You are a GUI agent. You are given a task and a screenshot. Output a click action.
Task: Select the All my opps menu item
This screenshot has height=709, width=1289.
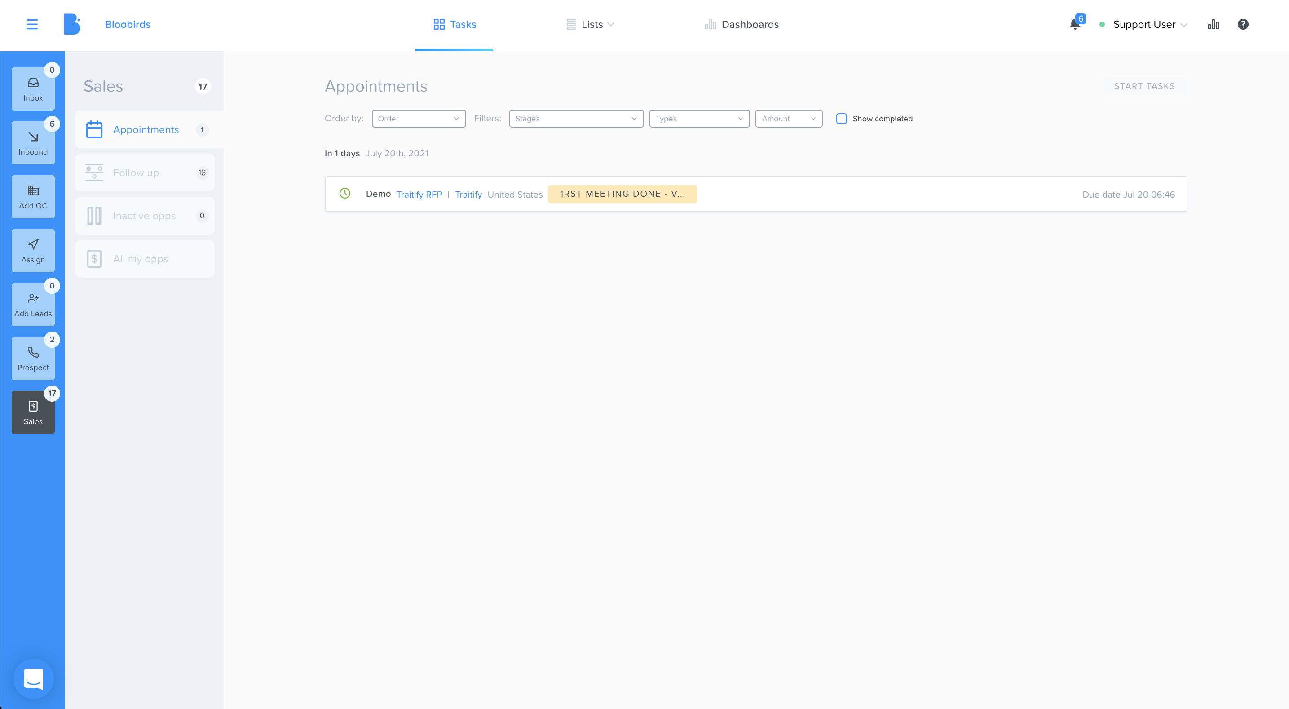point(145,259)
